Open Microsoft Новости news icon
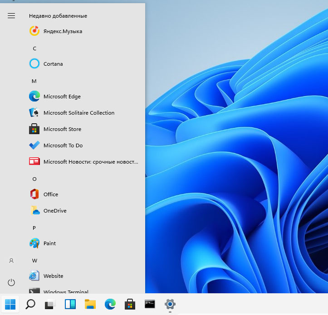Screen dimensions: 328x315 coord(34,161)
